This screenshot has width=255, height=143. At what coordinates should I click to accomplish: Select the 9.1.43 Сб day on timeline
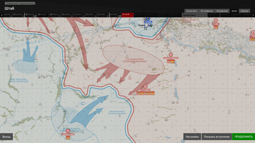click(176, 15)
